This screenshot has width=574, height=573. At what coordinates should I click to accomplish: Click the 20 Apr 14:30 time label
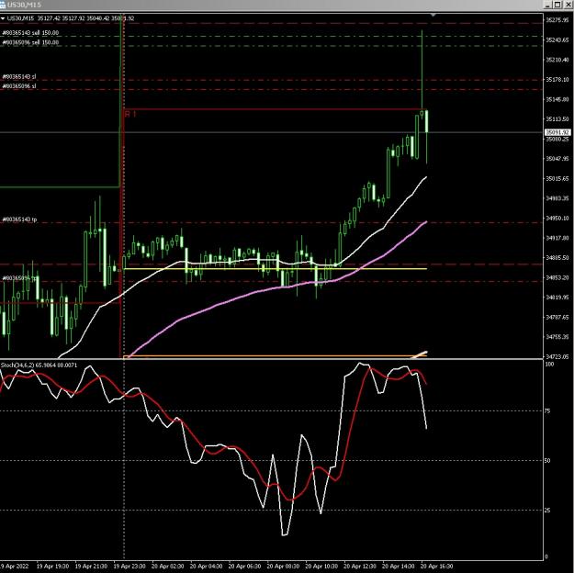click(399, 567)
